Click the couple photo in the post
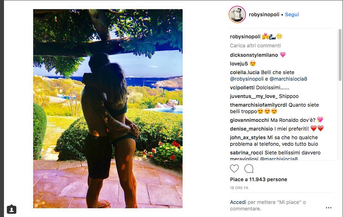 pos(108,109)
